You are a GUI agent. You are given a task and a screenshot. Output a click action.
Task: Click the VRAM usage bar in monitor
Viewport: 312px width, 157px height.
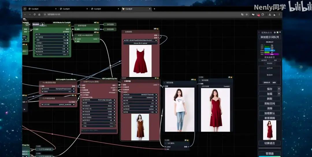(270, 51)
